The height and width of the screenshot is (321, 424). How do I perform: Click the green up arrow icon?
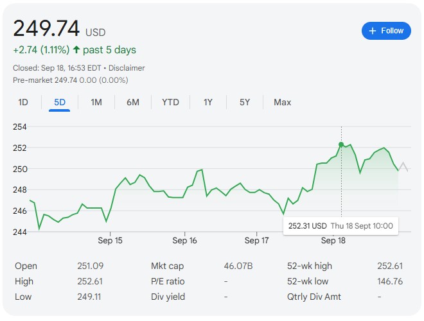click(x=77, y=50)
